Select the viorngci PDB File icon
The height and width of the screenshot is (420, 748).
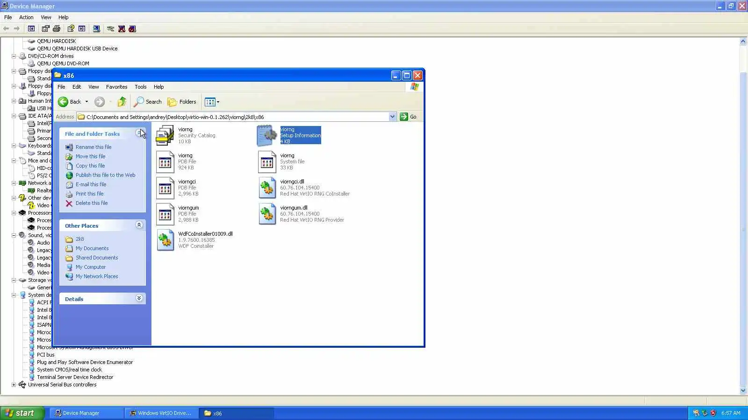click(165, 188)
